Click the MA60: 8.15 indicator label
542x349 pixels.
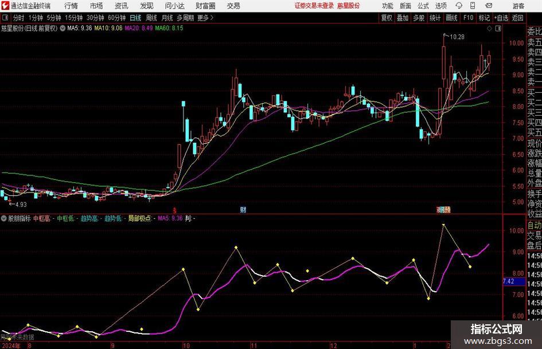(169, 28)
